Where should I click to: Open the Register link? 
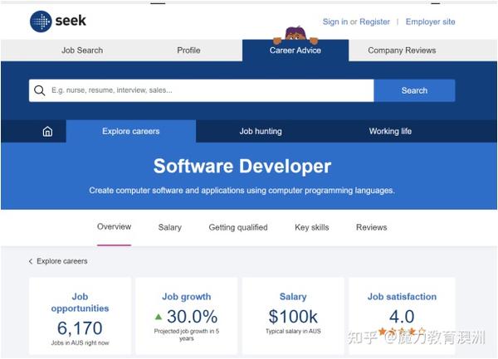click(374, 22)
